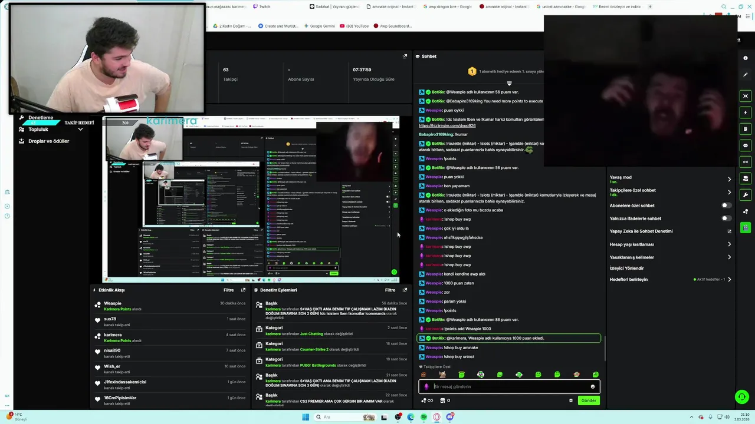Image resolution: width=755 pixels, height=424 pixels.
Task: Pop out the stream stats panel
Action: pyautogui.click(x=405, y=57)
